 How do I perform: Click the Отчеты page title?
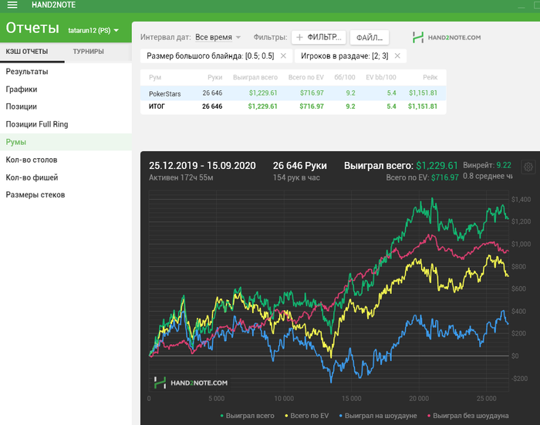coord(32,29)
